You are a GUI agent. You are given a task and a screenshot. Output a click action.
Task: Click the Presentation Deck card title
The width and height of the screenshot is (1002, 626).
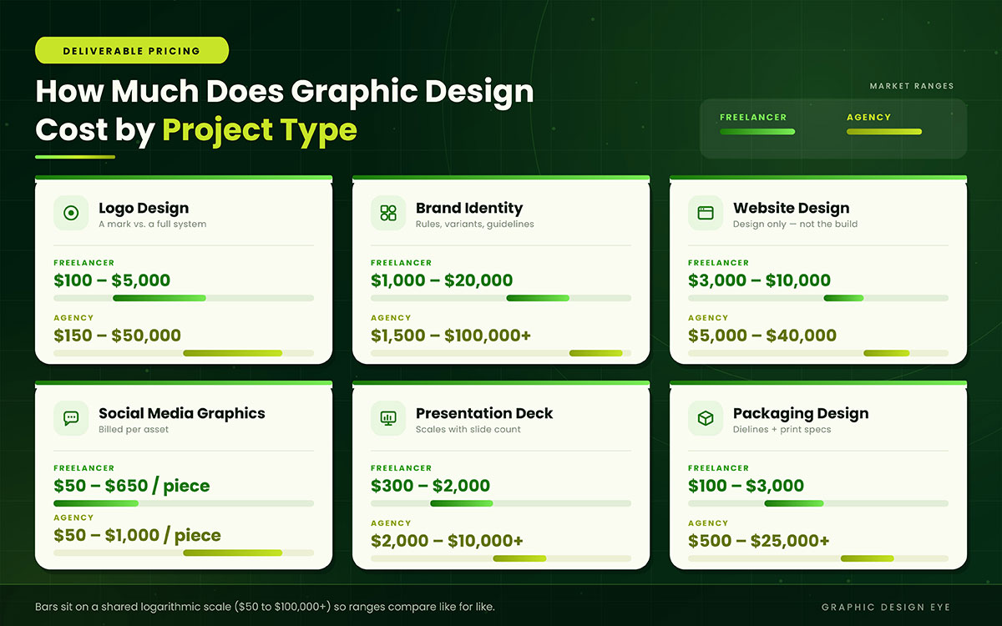point(484,413)
